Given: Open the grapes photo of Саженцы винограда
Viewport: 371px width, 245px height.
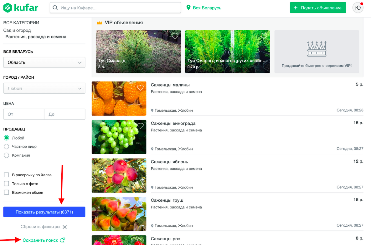Looking at the screenshot, I should click(x=119, y=137).
